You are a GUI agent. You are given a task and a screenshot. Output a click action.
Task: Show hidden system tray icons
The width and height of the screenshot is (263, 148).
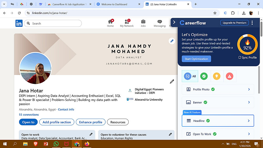coord(223,144)
